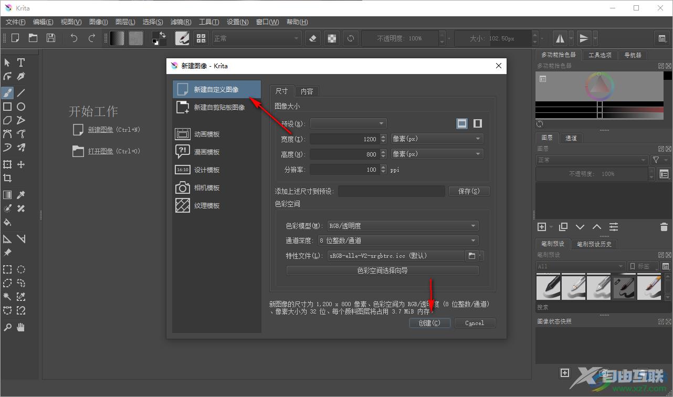This screenshot has height=397, width=673.
Task: Open the brush preset All tag dropdown
Action: click(581, 266)
